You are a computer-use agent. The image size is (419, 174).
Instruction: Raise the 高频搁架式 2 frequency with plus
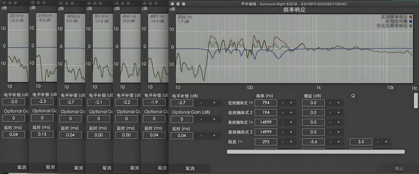click(291, 132)
